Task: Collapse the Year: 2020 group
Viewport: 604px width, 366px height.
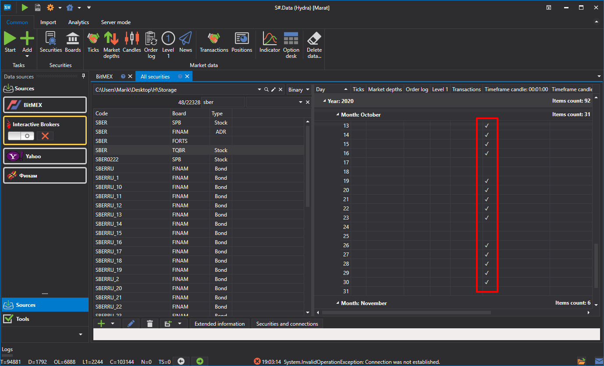Action: coord(325,101)
